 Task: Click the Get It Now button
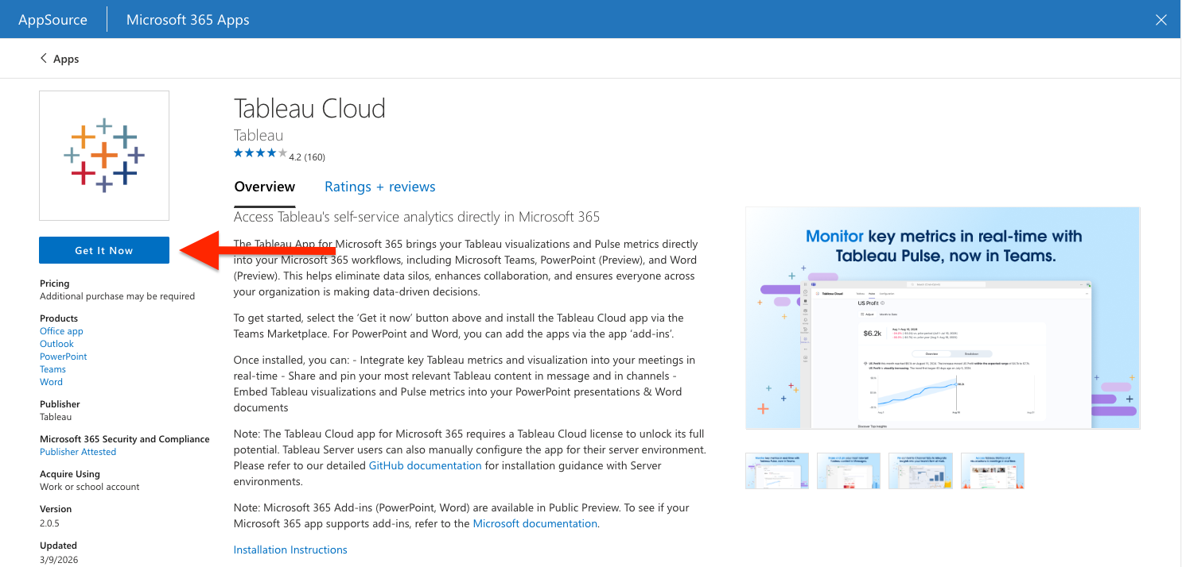pos(103,249)
